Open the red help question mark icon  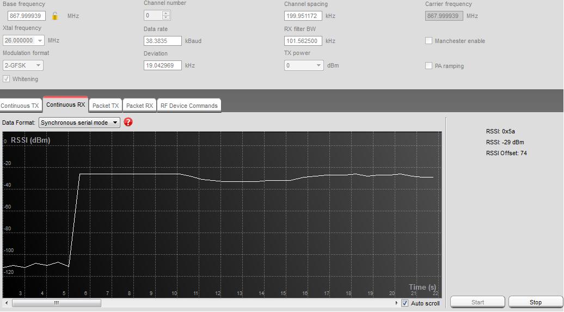[128, 122]
